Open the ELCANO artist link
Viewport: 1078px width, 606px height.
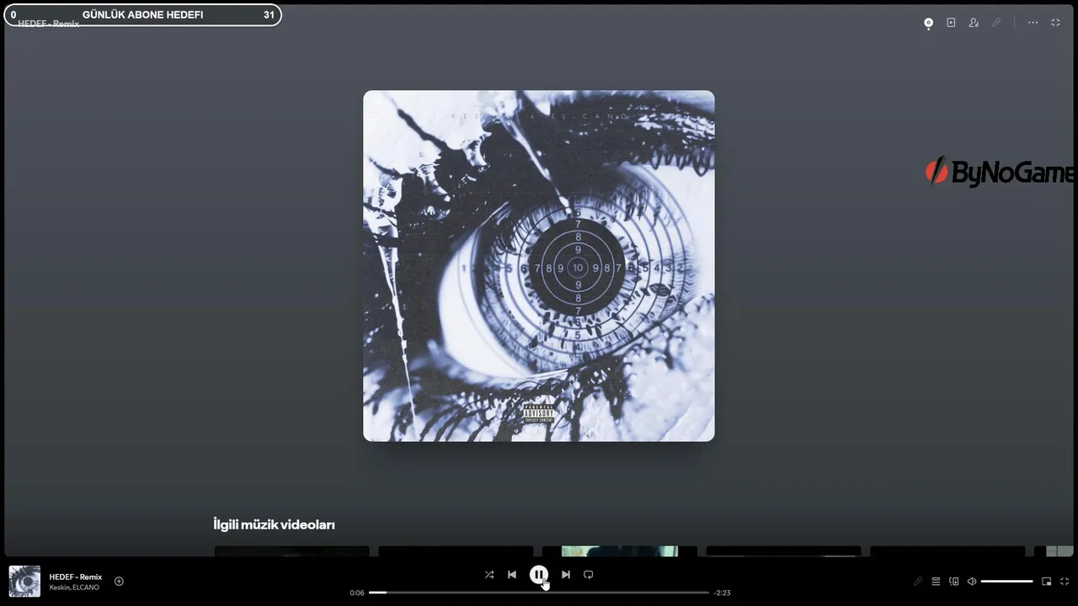(x=87, y=587)
